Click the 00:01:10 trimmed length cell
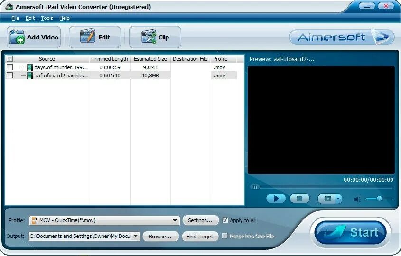 110,76
